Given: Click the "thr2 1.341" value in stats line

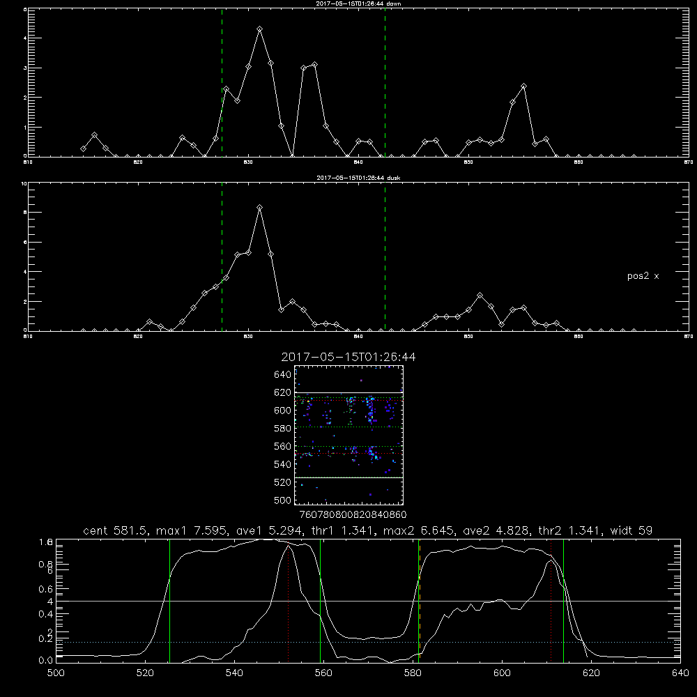Looking at the screenshot, I should pos(570,530).
